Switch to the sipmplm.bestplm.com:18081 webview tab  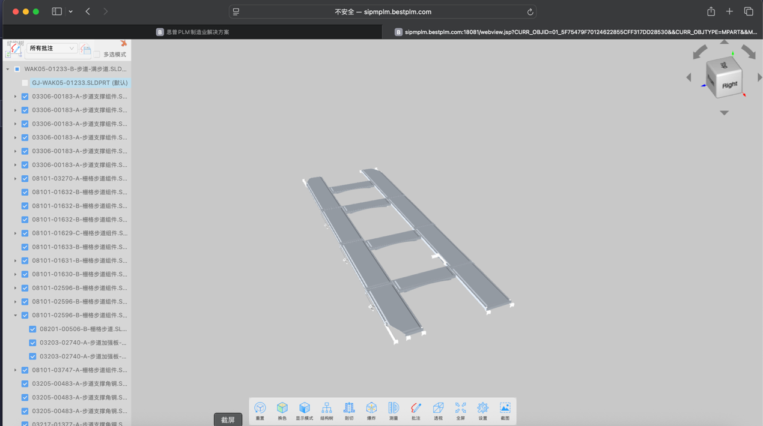coord(573,32)
